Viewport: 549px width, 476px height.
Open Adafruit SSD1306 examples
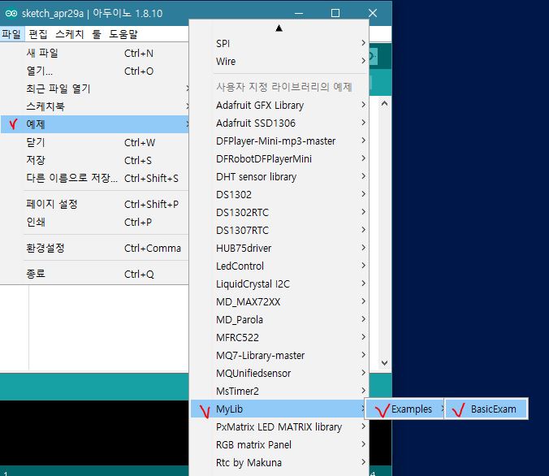click(x=279, y=123)
